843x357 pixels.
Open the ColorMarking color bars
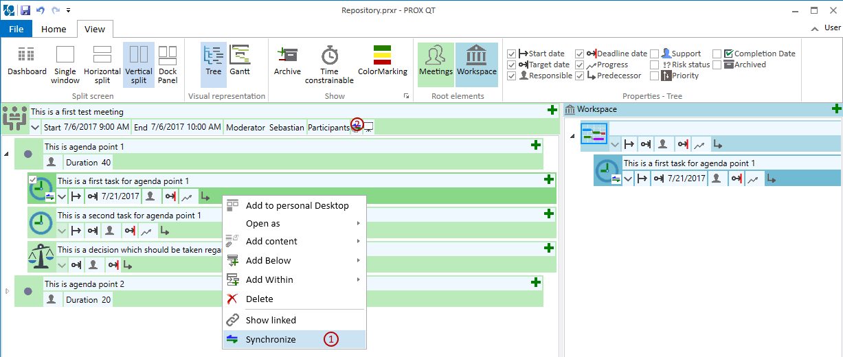point(382,55)
